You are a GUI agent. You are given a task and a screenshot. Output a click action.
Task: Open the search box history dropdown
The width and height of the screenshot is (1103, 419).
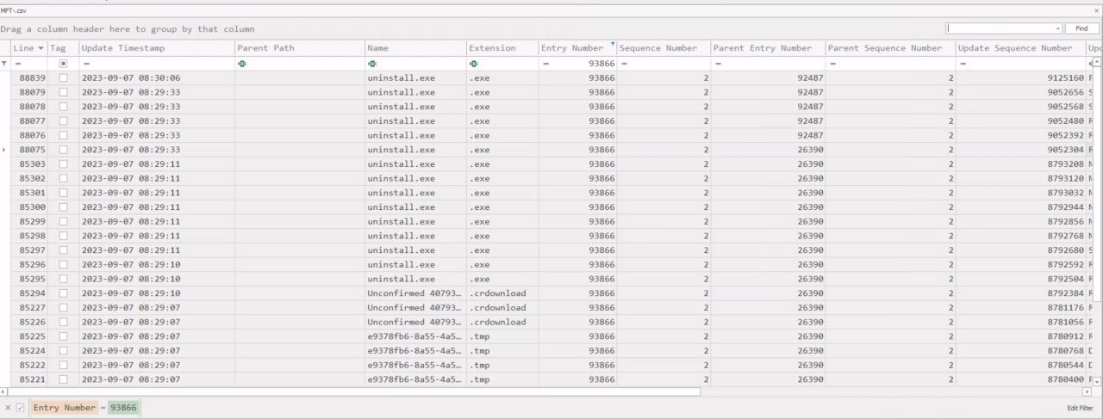click(1057, 28)
